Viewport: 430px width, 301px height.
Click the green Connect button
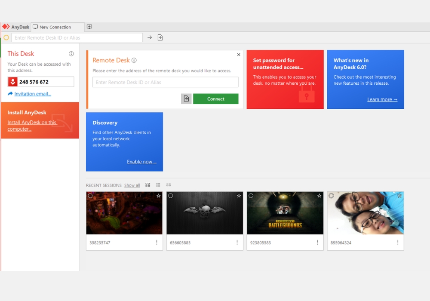click(216, 99)
